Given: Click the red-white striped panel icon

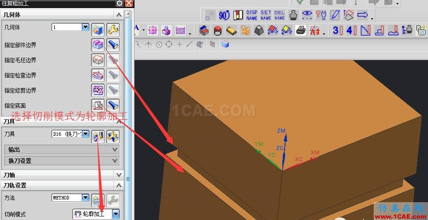Looking at the screenshot, I should coord(238,15).
